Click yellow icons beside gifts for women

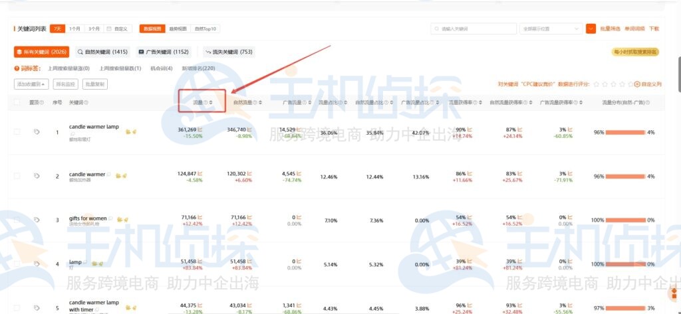[x=122, y=220]
